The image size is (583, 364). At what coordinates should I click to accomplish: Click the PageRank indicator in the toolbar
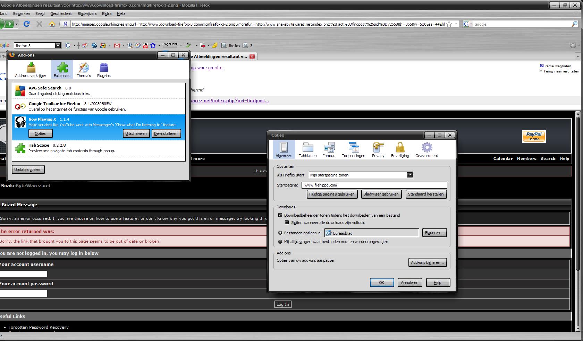point(170,44)
